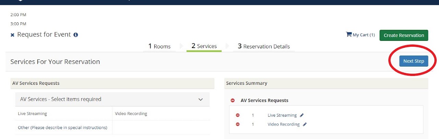
Task: Click the X icon beside Request for Event
Action: [x=12, y=35]
